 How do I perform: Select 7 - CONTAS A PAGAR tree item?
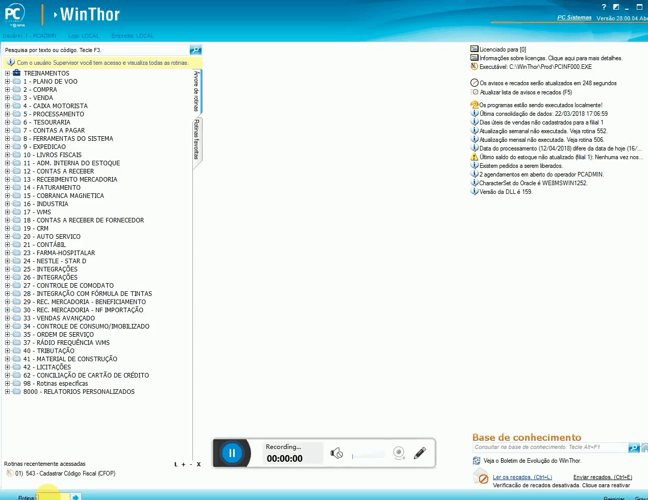click(x=54, y=131)
